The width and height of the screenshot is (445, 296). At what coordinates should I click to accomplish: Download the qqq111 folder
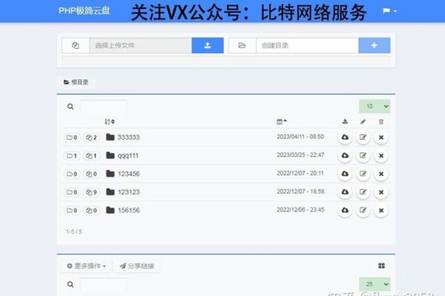(x=345, y=155)
